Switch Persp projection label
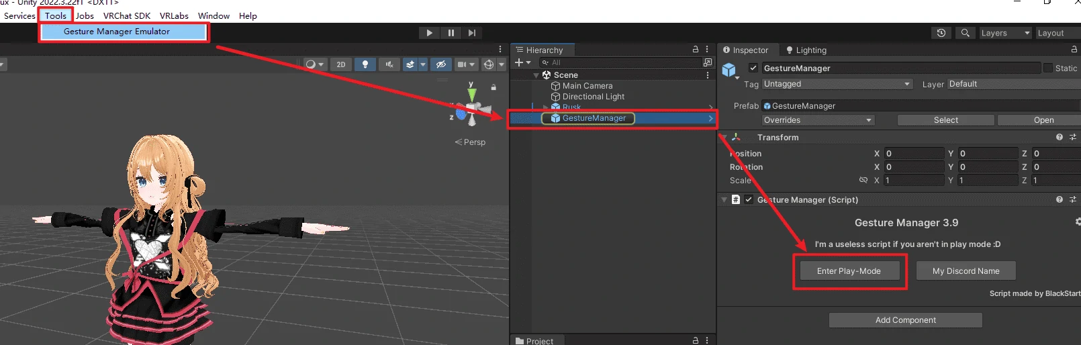The height and width of the screenshot is (345, 1081). (x=470, y=142)
